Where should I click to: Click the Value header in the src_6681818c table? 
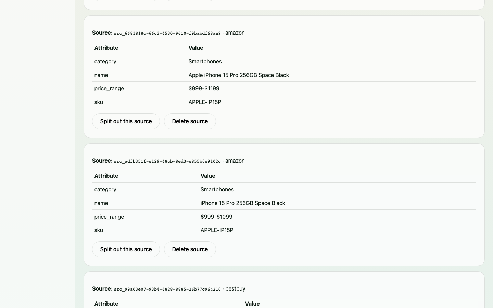[196, 48]
